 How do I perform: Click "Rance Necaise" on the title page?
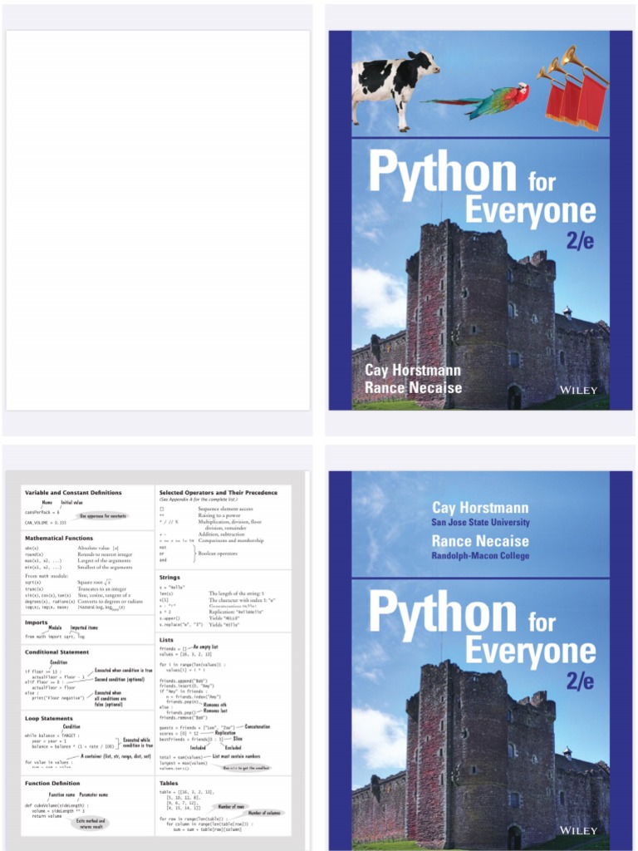tap(480, 540)
